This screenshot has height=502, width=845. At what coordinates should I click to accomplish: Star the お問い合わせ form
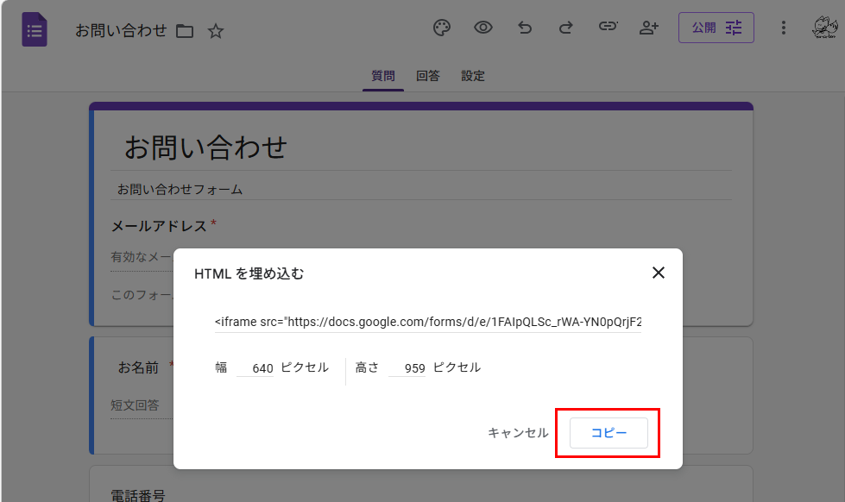(215, 30)
